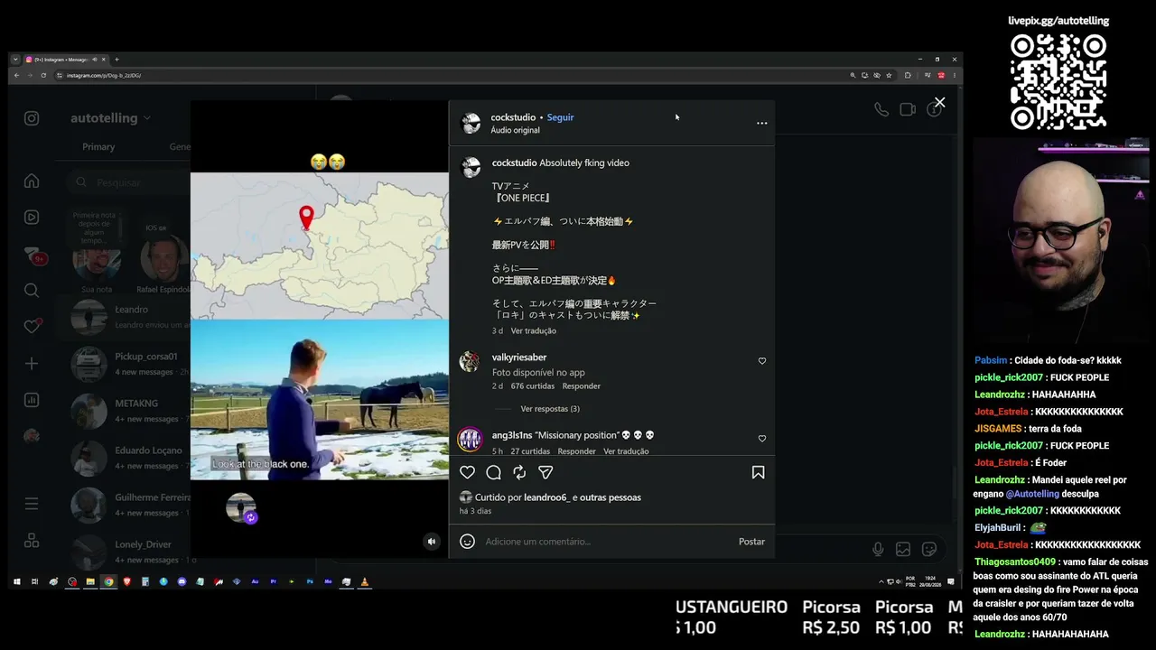This screenshot has height=650, width=1156.
Task: Open the Chrome tab search dropdown arrow
Action: click(15, 60)
